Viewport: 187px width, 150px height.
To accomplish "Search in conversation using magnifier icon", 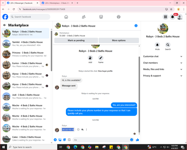I will [168, 45].
